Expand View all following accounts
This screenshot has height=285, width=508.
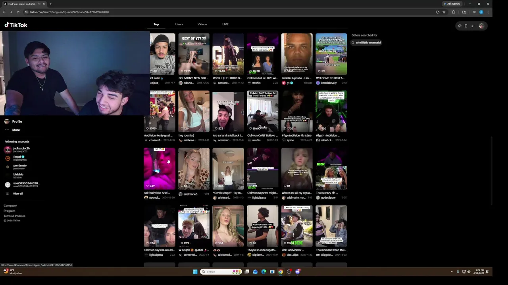pos(14,194)
